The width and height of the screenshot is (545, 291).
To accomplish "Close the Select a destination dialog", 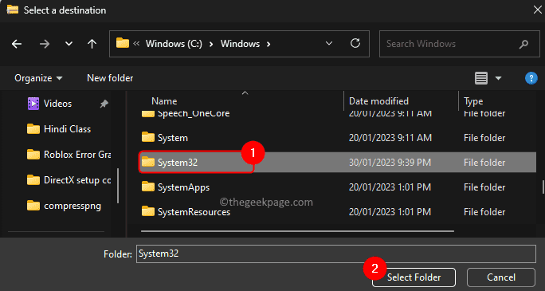I will pos(537,10).
